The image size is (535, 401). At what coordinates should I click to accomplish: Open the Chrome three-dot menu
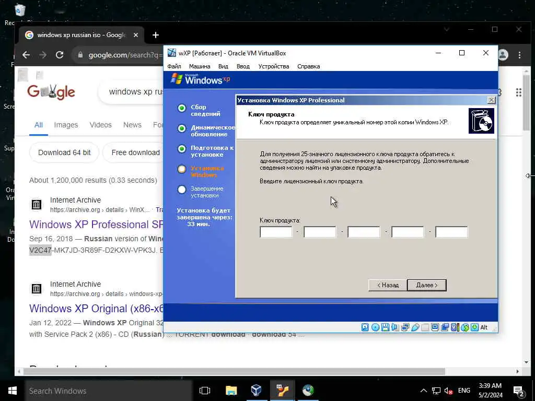pos(519,55)
